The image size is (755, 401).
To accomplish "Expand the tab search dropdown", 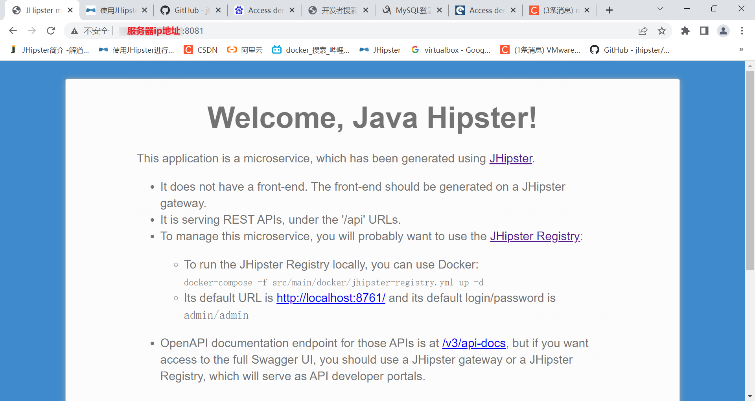I will point(660,9).
